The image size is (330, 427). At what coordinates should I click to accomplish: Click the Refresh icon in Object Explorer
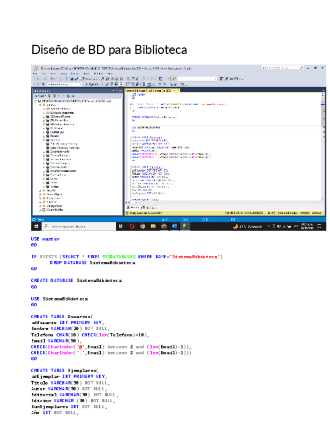click(x=69, y=96)
